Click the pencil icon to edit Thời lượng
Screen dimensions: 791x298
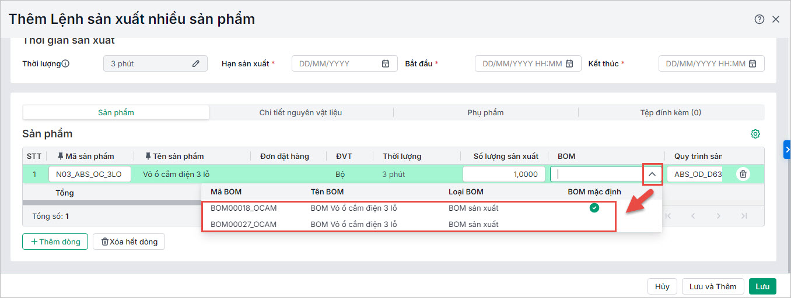coord(196,64)
